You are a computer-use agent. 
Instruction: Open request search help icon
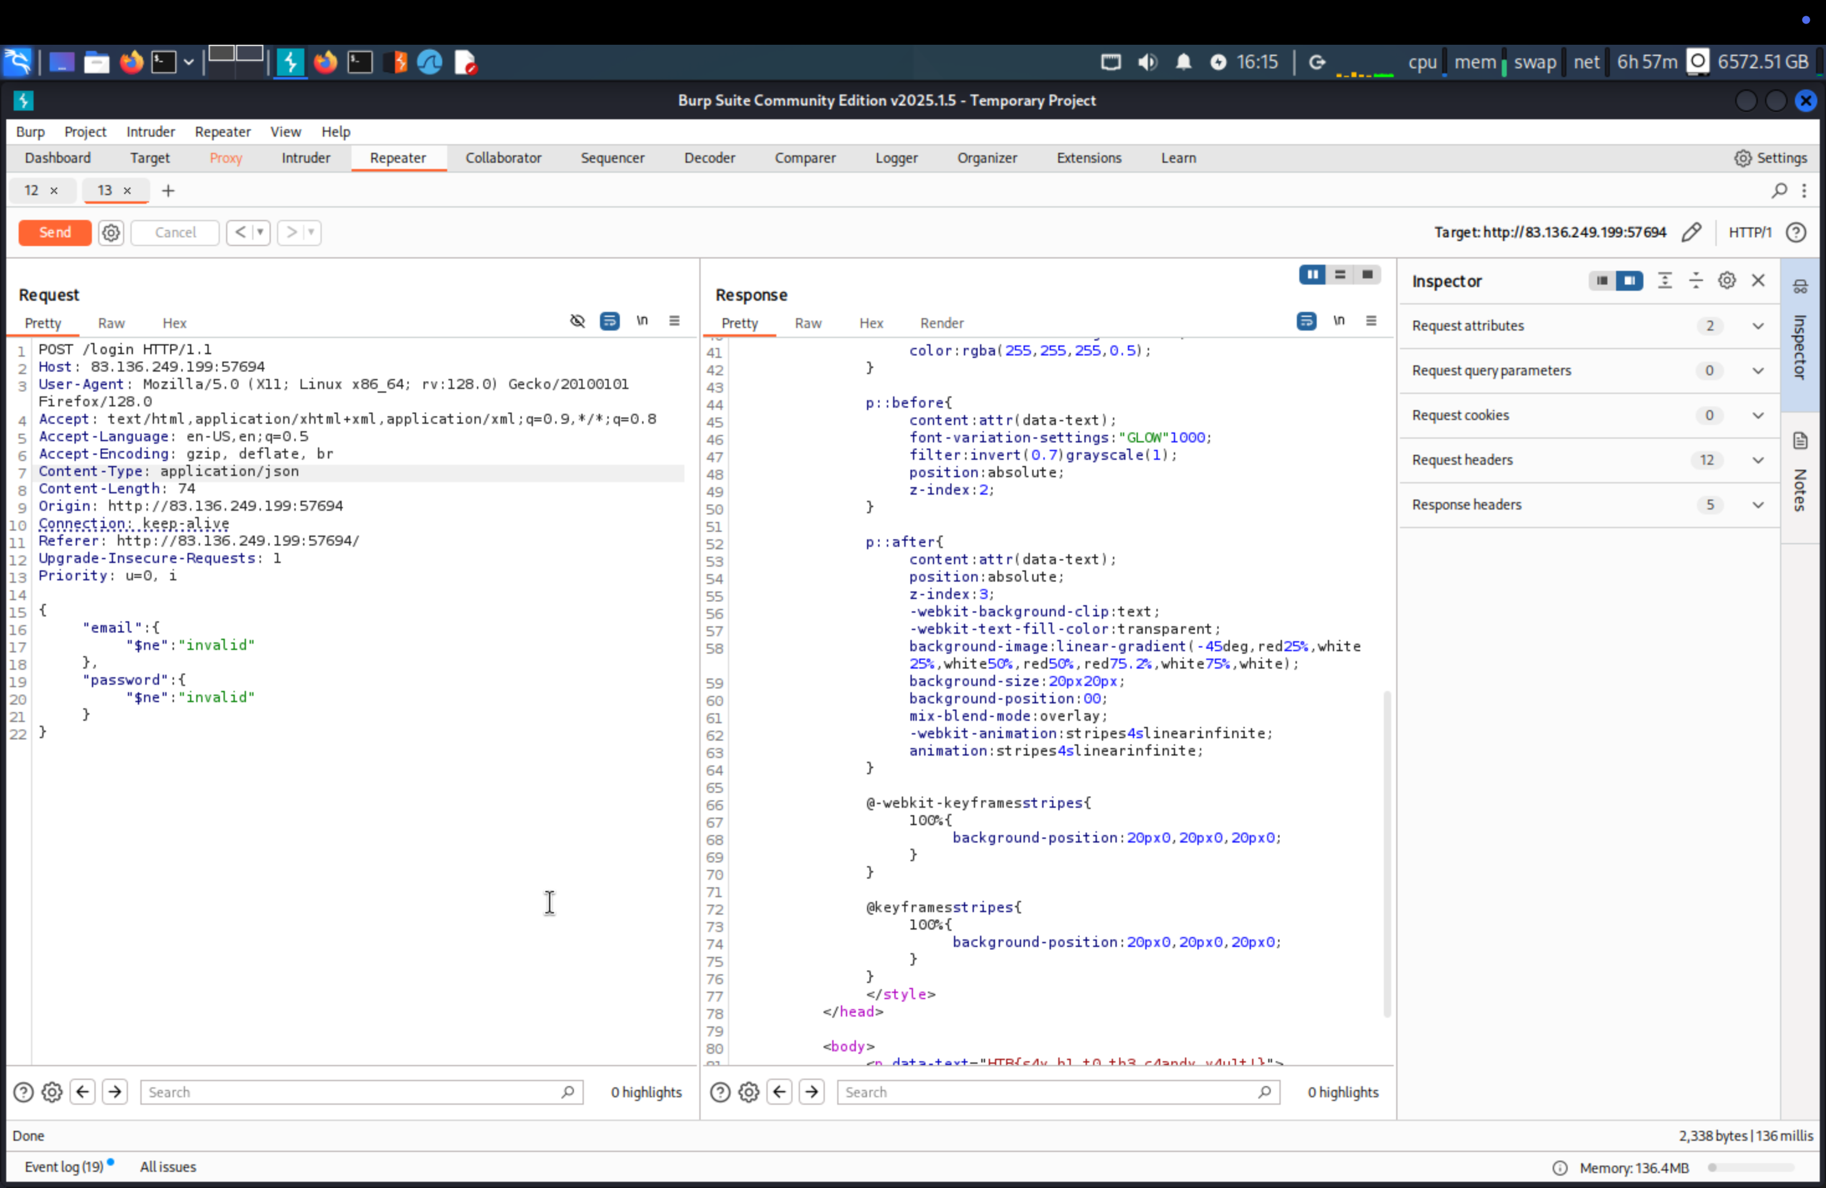click(x=24, y=1092)
